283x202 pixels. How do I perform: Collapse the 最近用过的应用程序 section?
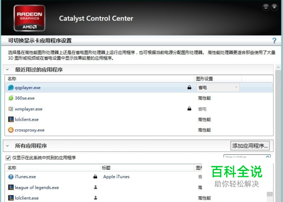tap(7, 69)
